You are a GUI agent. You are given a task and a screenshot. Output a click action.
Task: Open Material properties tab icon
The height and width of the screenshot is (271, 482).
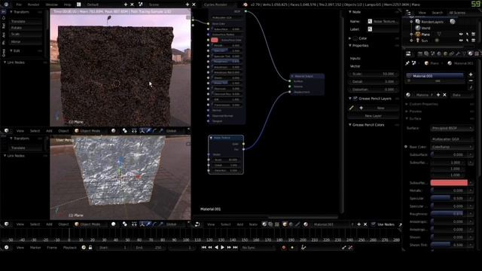[x=470, y=53]
